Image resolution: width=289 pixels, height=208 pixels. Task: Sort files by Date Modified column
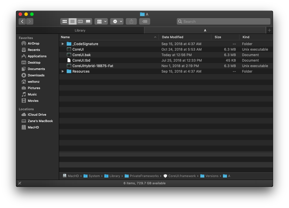tap(172, 37)
